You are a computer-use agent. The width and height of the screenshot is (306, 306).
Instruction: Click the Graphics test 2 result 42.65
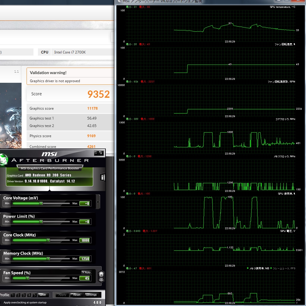click(x=92, y=126)
